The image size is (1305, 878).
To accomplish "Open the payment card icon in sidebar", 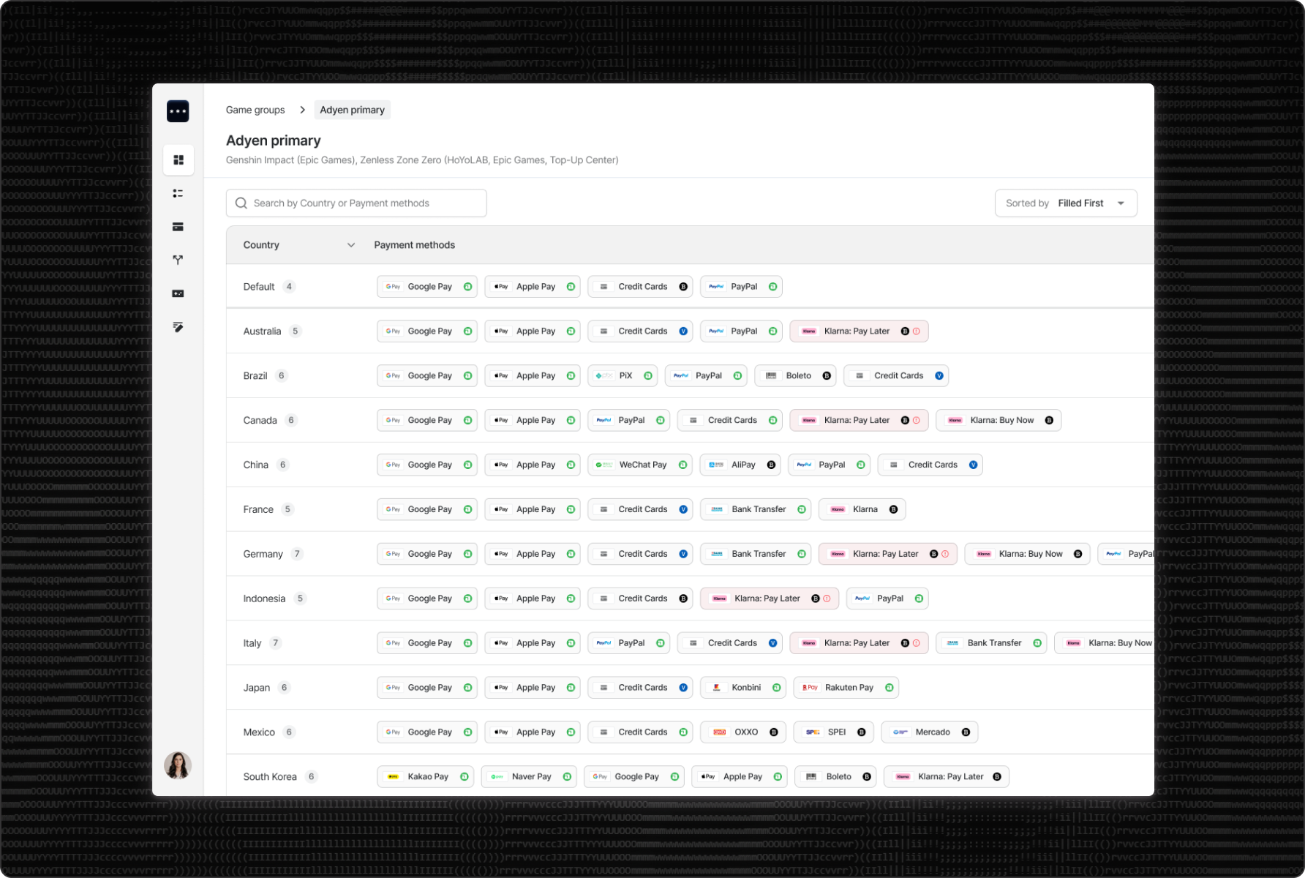I will click(178, 227).
